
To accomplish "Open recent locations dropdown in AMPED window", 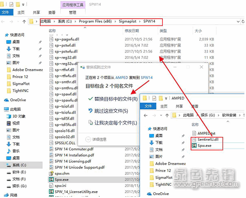I will point(161,115).
